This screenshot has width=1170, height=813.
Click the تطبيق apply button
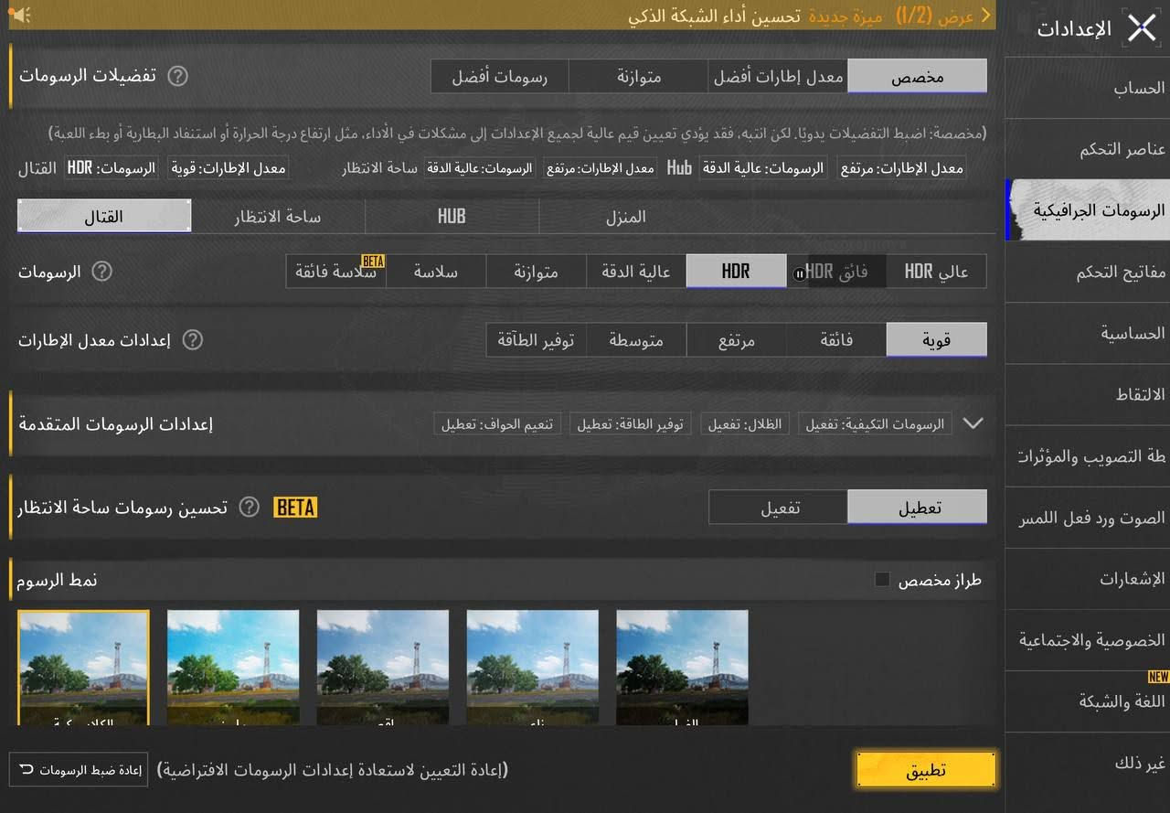(x=926, y=770)
